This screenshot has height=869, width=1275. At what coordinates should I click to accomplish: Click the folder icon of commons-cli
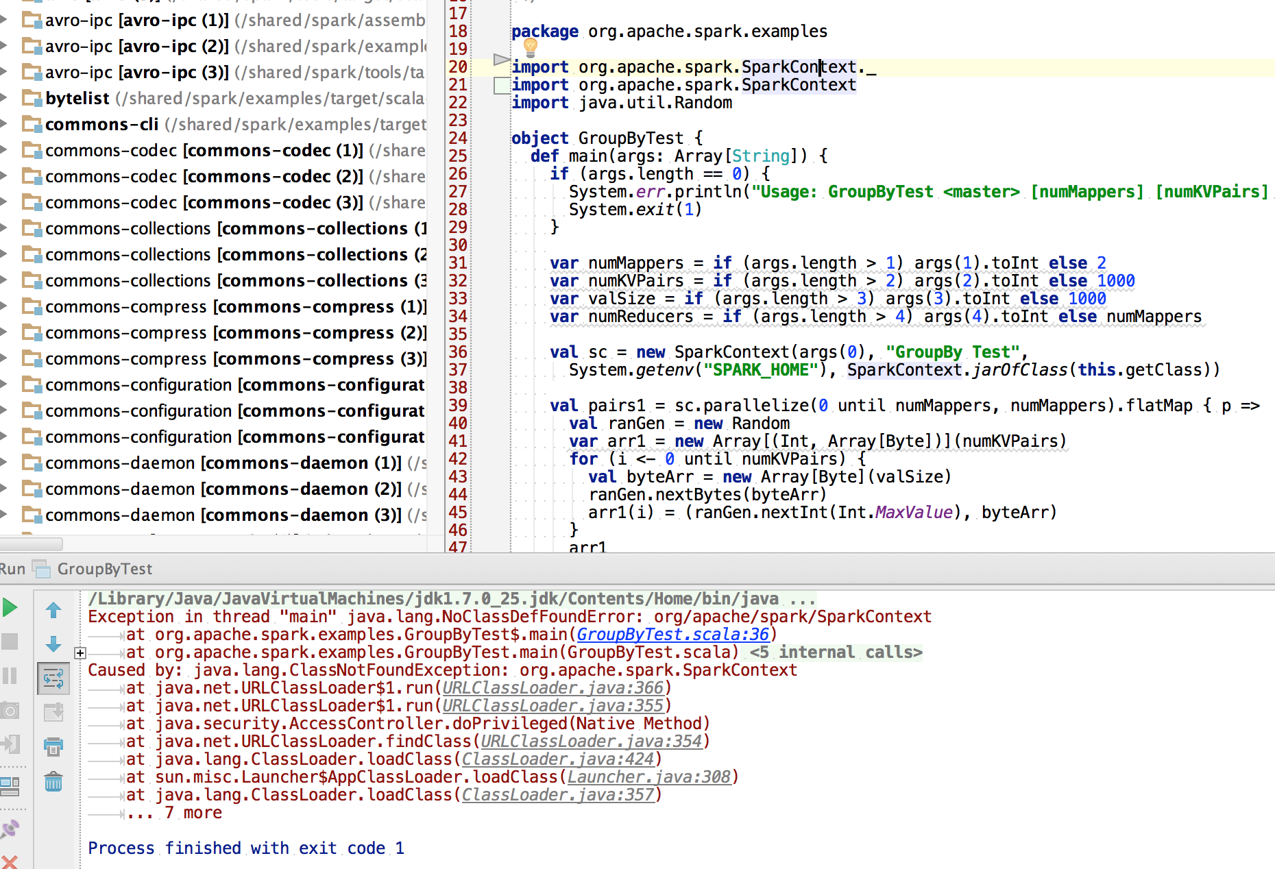pyautogui.click(x=32, y=124)
